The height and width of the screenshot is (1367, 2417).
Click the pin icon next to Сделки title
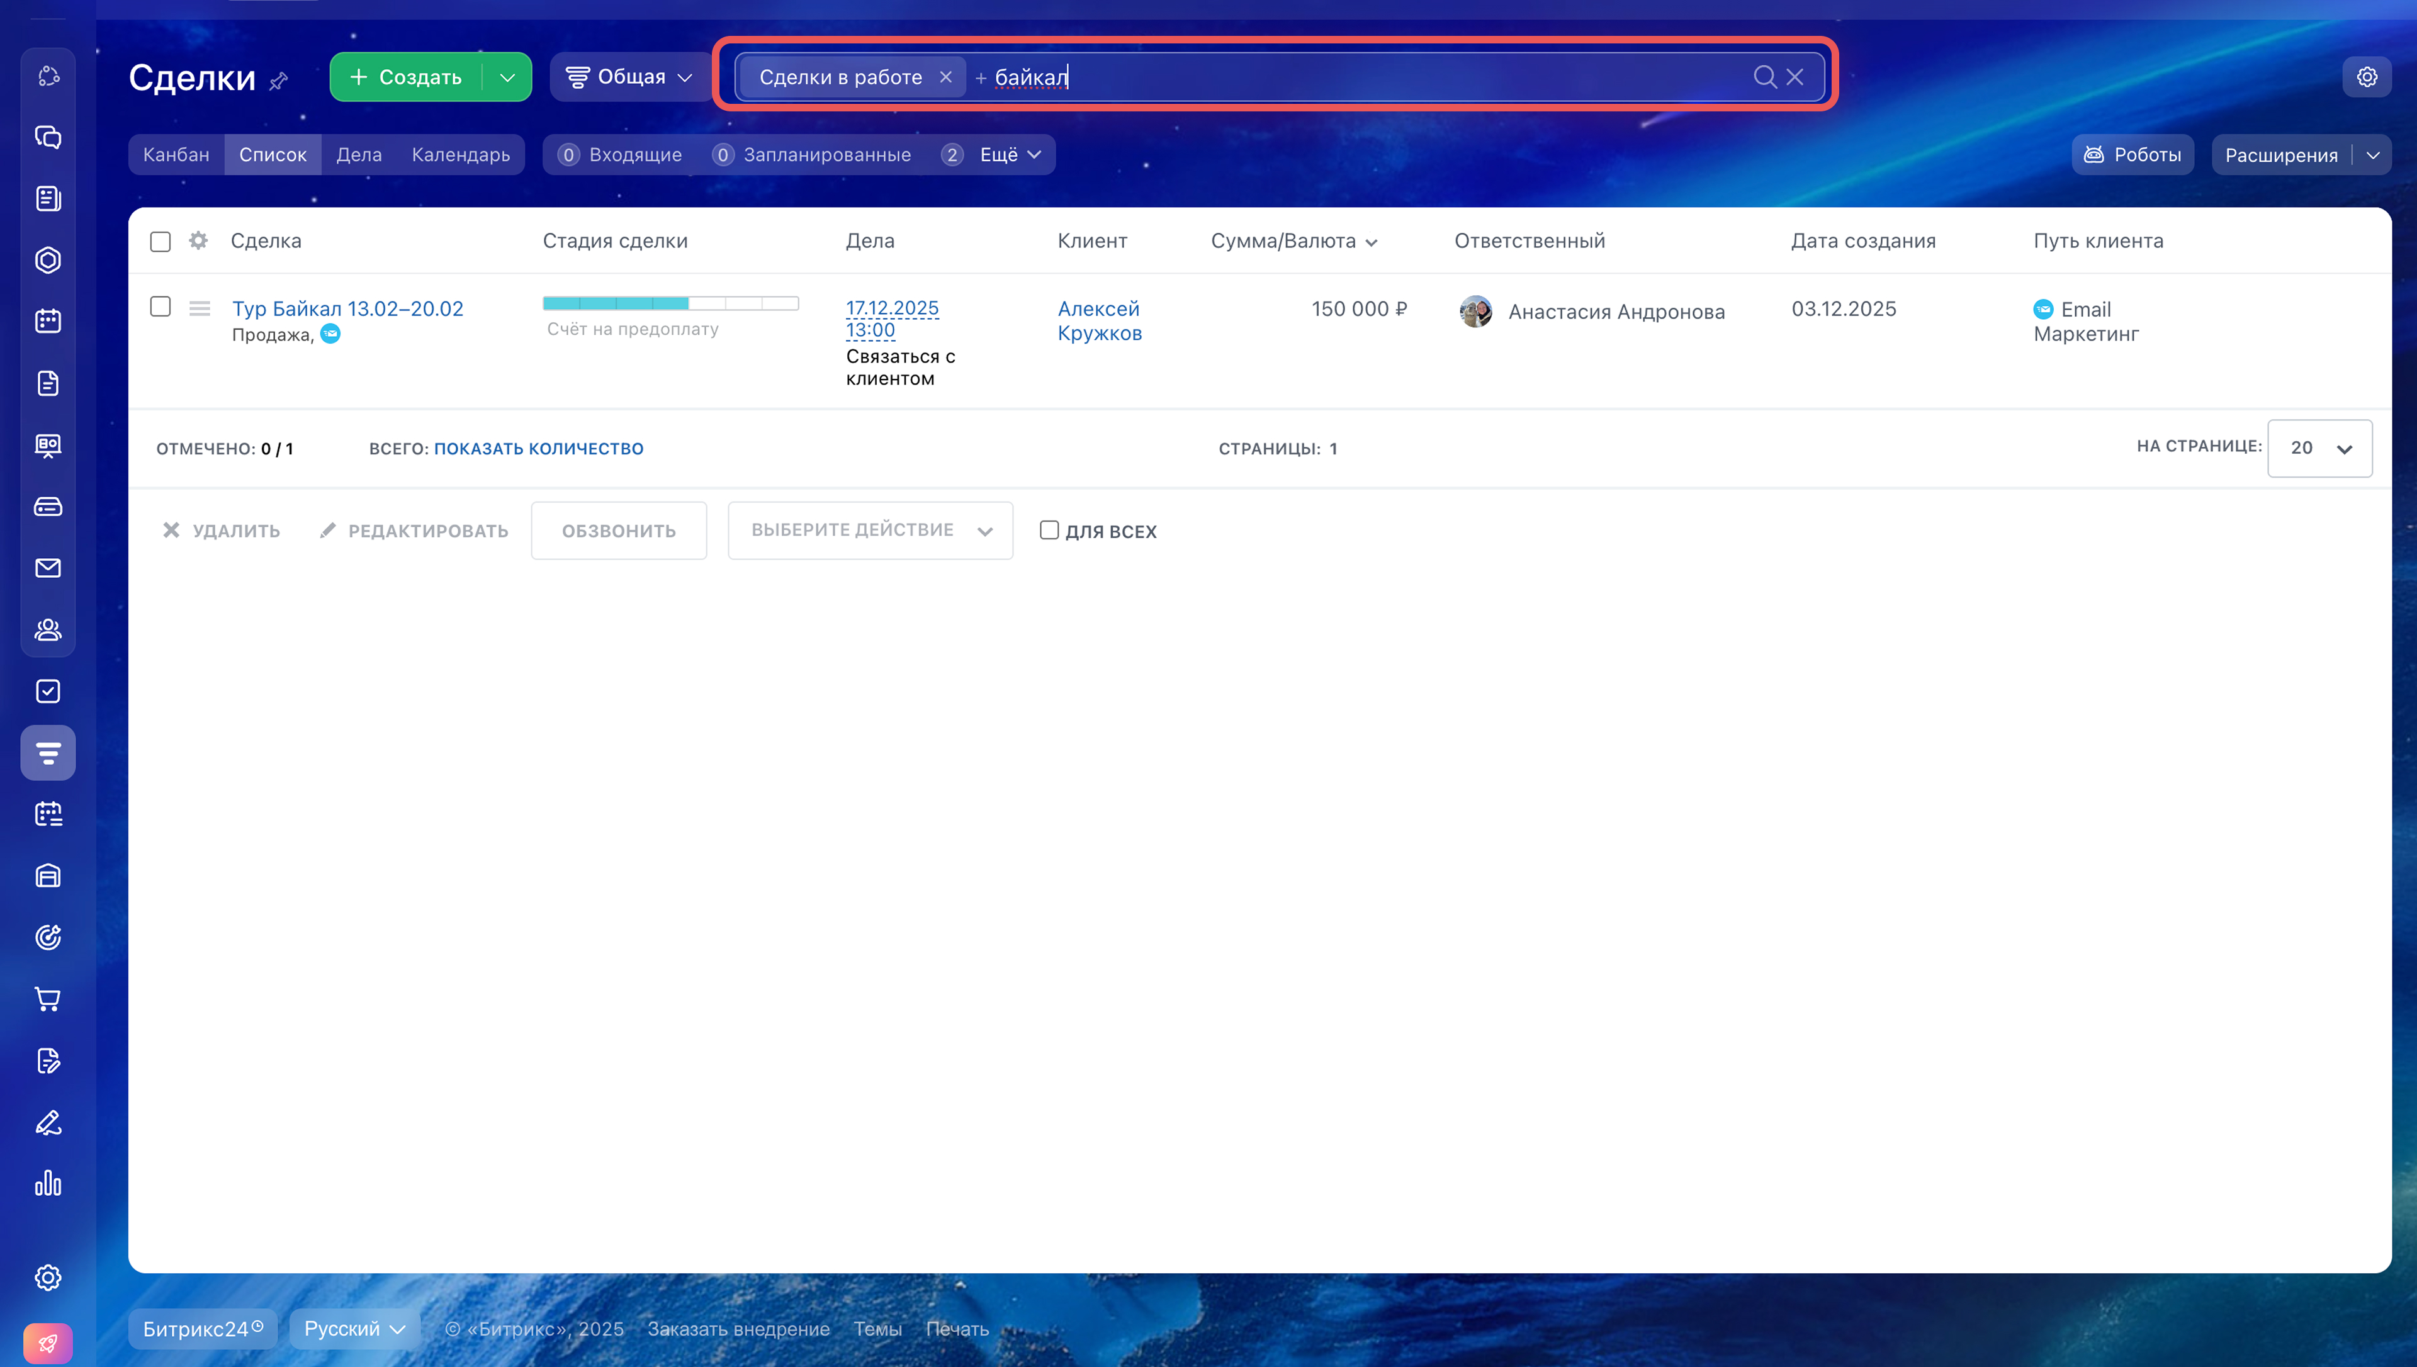(x=279, y=82)
